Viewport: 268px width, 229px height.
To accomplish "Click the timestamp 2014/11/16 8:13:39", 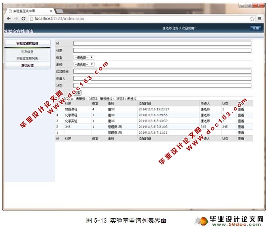I will (153, 121).
